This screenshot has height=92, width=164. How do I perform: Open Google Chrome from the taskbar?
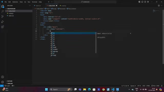(103, 89)
